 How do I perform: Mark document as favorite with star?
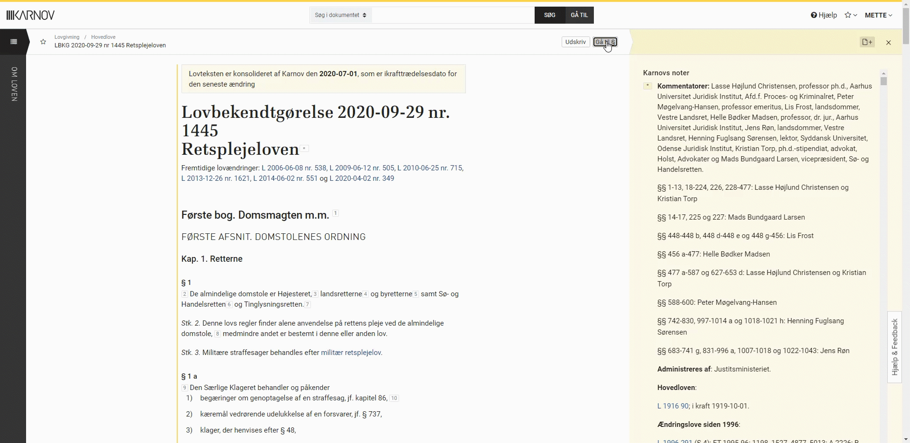pyautogui.click(x=43, y=42)
